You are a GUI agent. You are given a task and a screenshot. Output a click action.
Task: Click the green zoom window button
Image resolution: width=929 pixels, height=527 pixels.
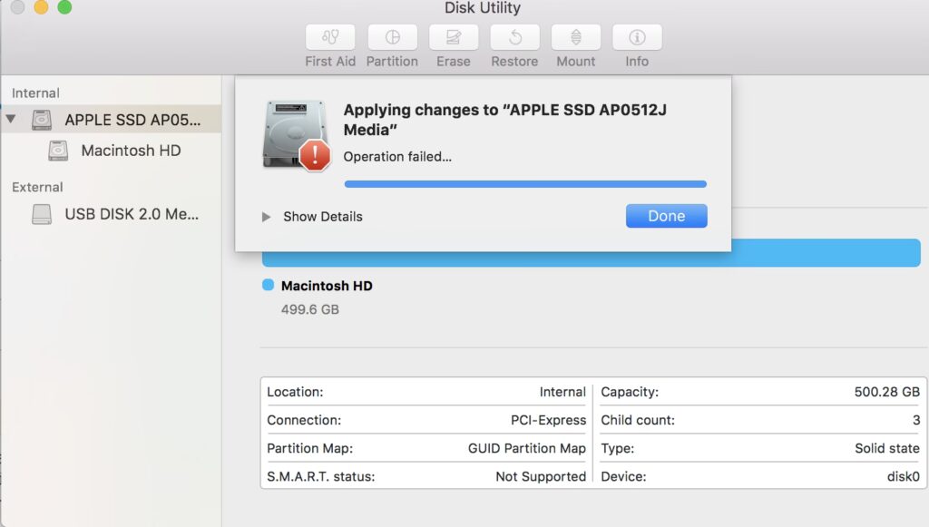click(x=64, y=8)
